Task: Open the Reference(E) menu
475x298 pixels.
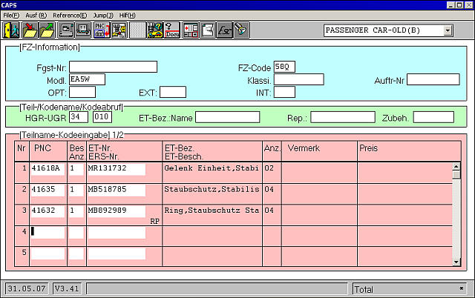Action: (x=68, y=15)
